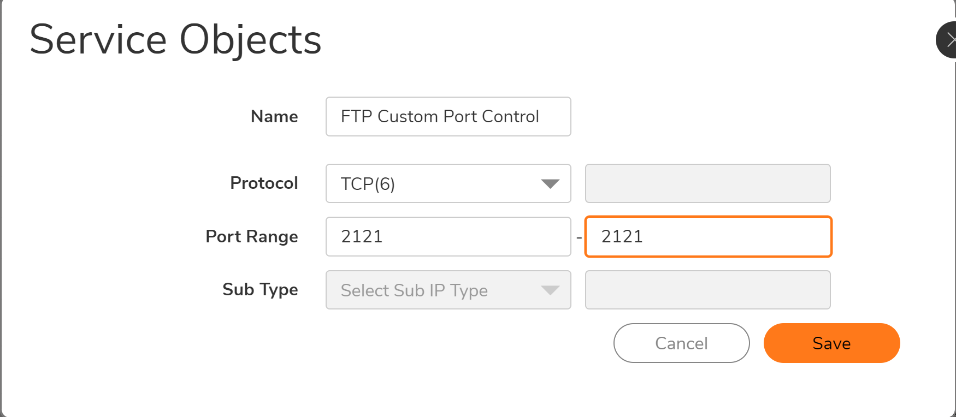Click the dash between port range fields
The image size is (956, 417).
pyautogui.click(x=579, y=238)
